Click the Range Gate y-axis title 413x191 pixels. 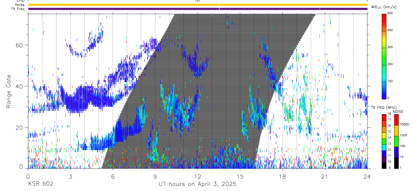point(8,92)
